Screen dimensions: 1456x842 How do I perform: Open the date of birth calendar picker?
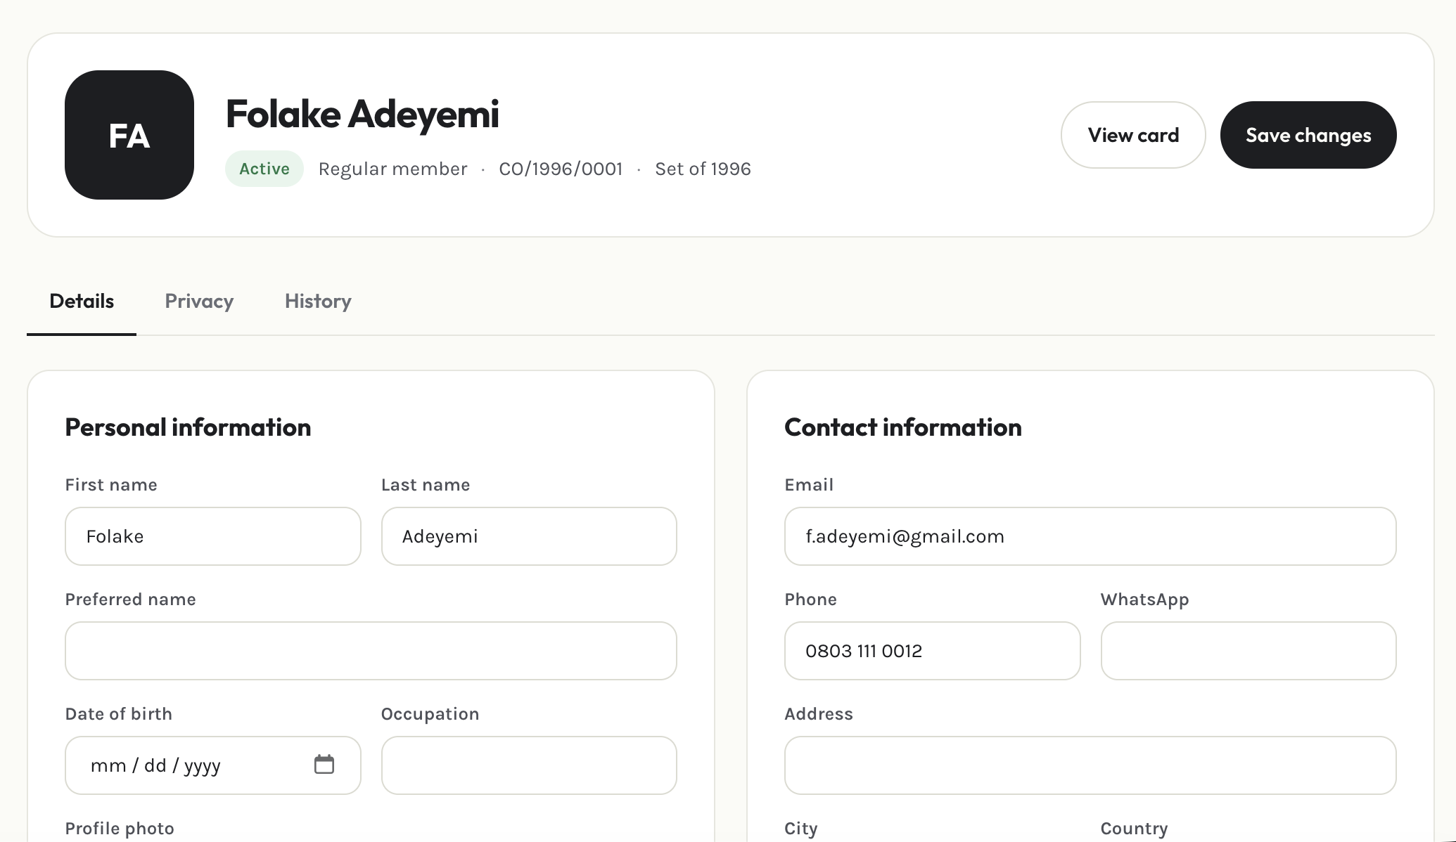point(324,765)
